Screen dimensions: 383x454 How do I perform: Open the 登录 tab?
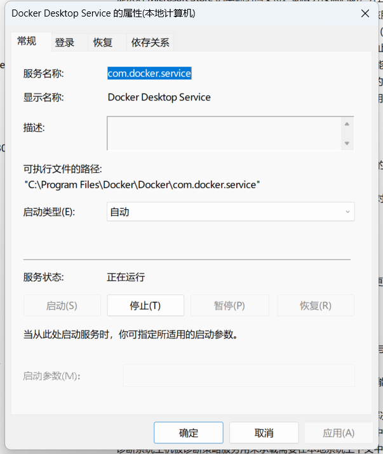[70, 43]
